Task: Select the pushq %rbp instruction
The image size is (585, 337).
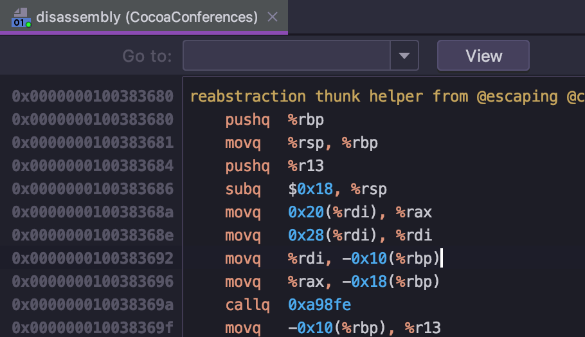Action: 274,120
